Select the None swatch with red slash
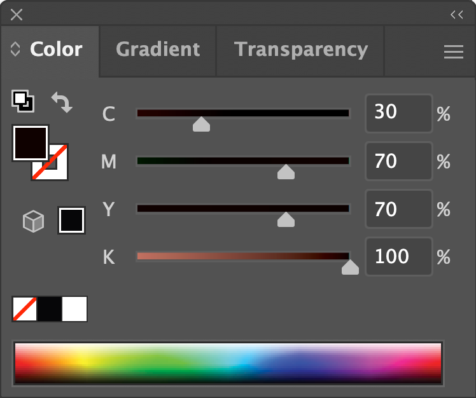476x398 pixels. [24, 310]
